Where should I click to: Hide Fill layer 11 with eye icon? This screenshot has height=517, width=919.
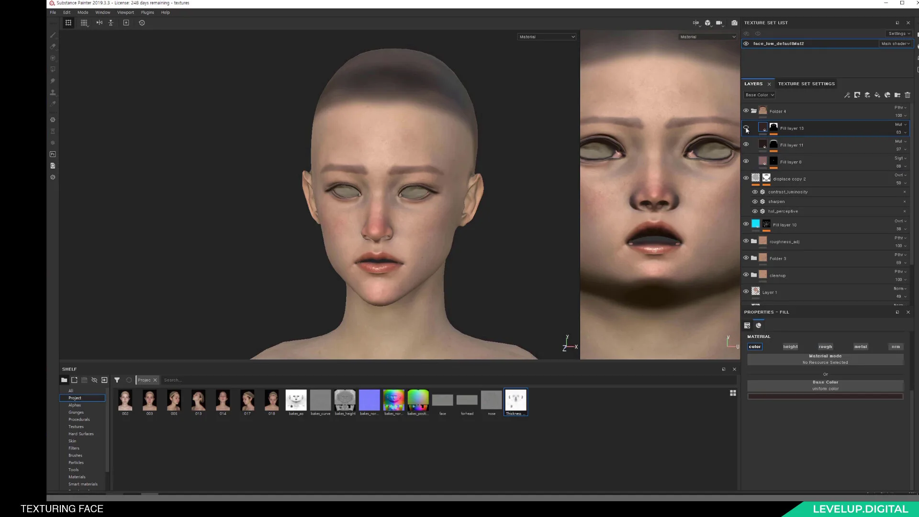tap(746, 145)
